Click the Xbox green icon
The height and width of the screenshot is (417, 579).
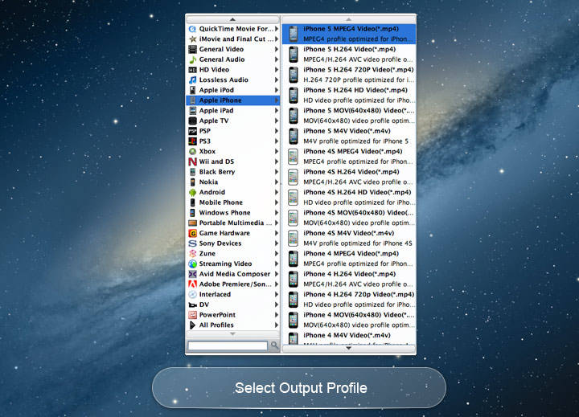[x=192, y=151]
